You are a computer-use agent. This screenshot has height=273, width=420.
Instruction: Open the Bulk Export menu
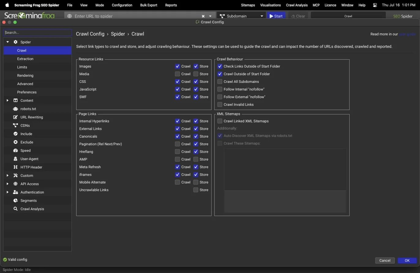click(149, 5)
